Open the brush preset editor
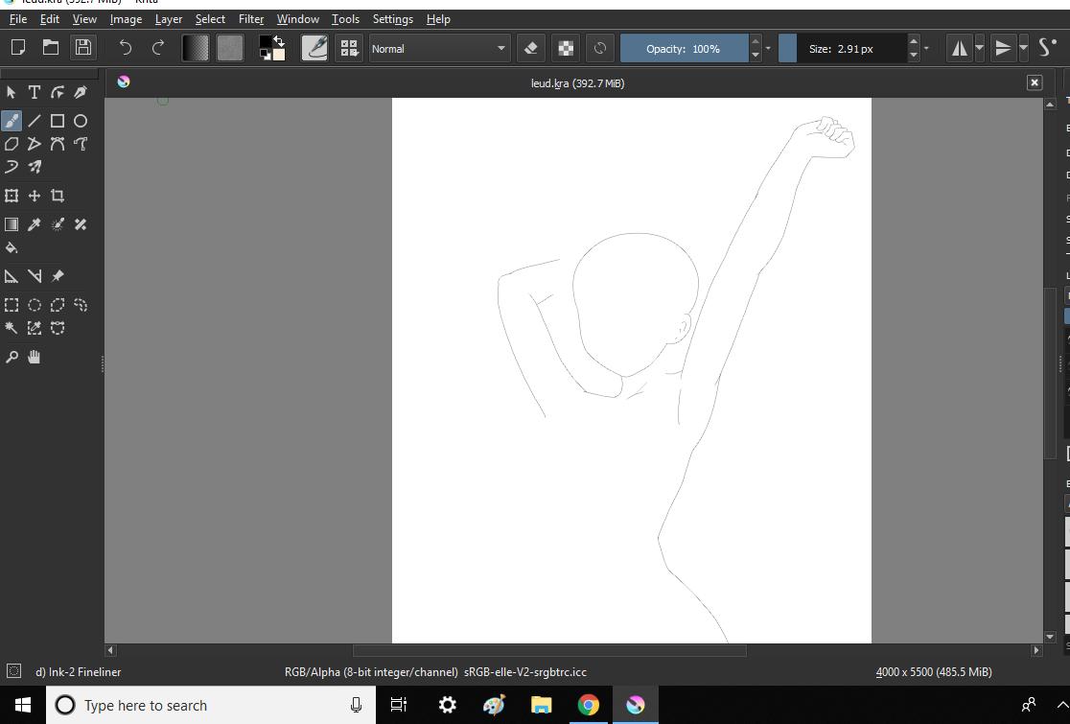 tap(314, 48)
